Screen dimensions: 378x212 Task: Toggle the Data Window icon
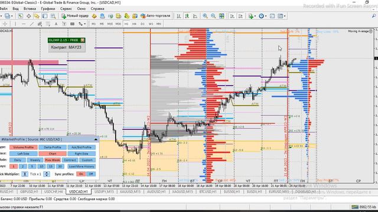coord(28,16)
